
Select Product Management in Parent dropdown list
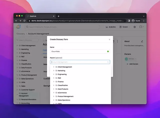pos(65,96)
